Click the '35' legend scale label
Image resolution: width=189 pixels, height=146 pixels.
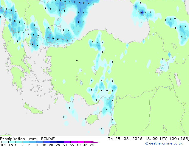72,145
